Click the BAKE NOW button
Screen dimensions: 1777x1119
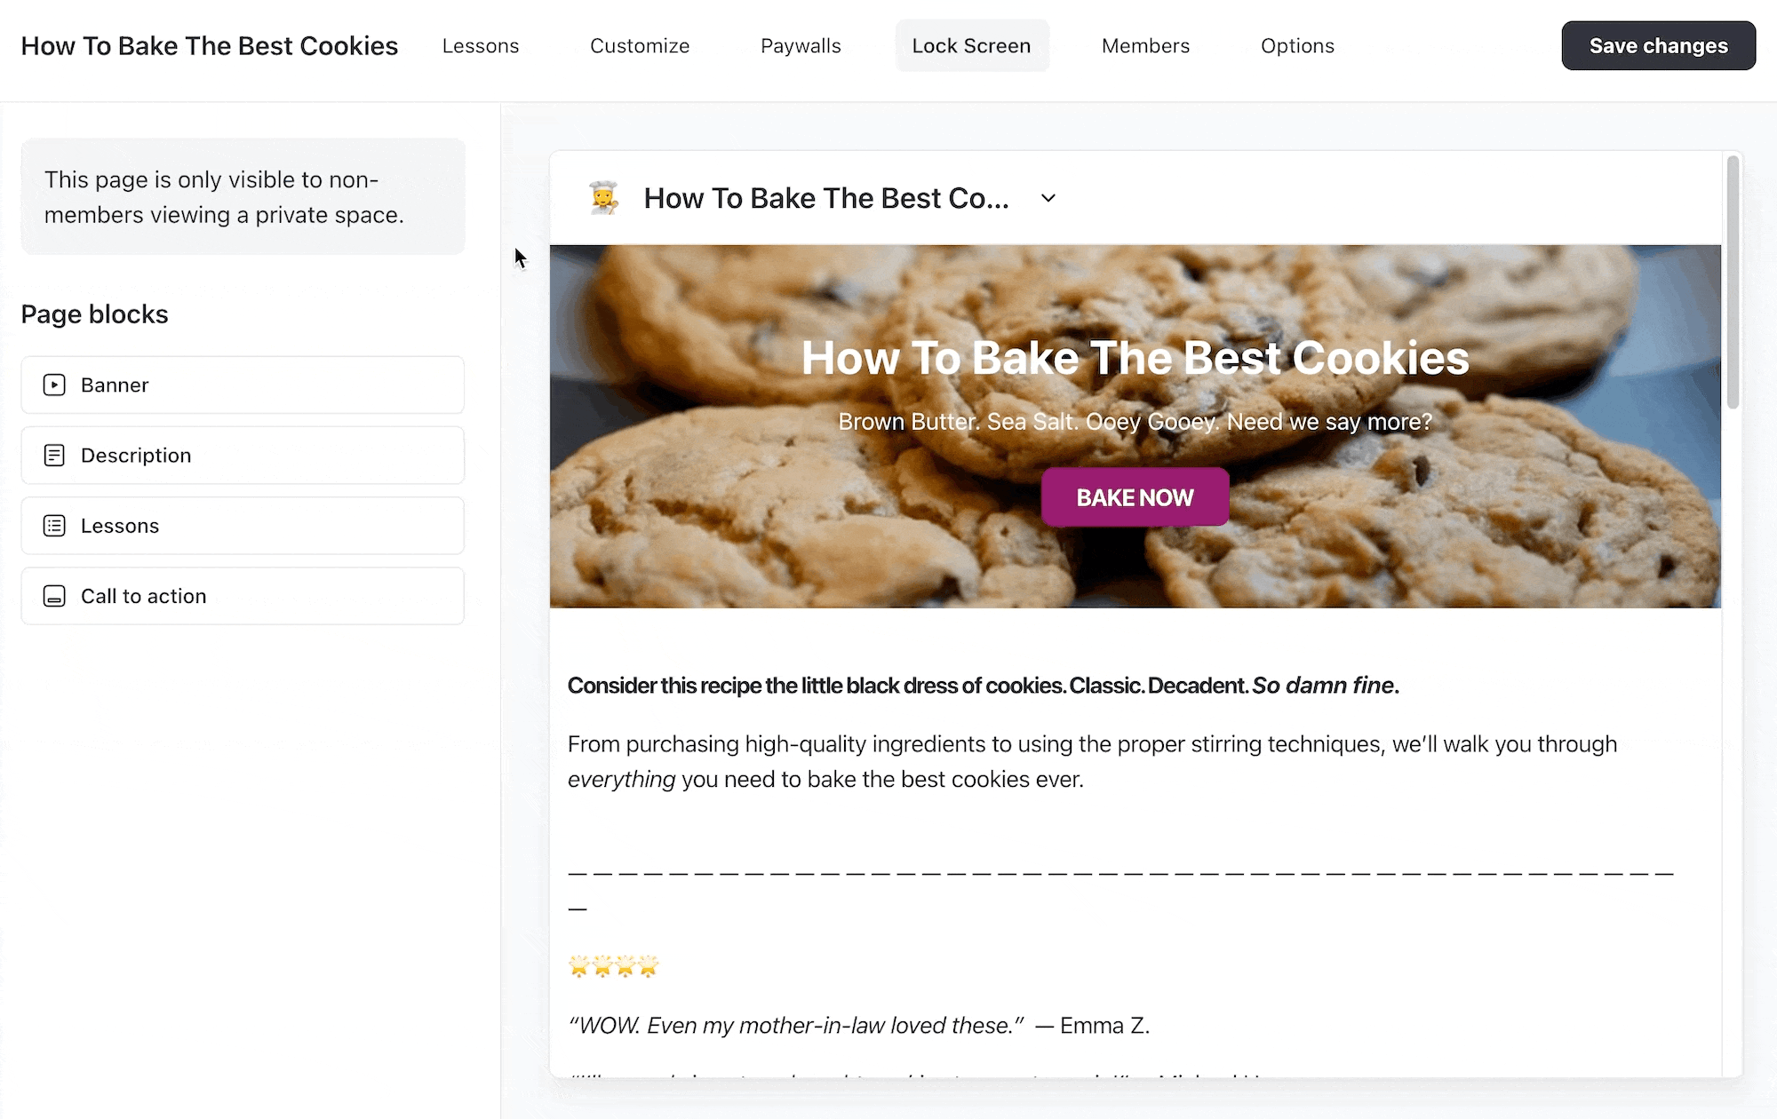coord(1135,497)
